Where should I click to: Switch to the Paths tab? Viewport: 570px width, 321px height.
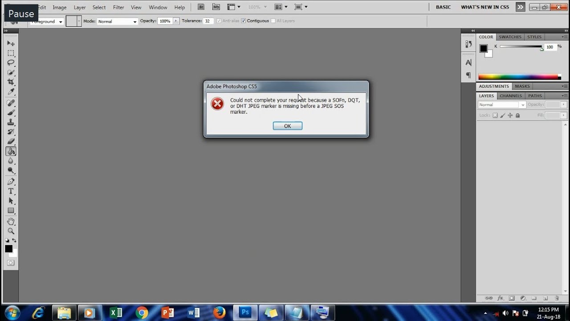pyautogui.click(x=535, y=95)
